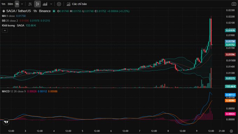Viewport: 238px width, 134px height.
Task: Click the 0.00026 histogram value label
Action: [x=230, y=114]
